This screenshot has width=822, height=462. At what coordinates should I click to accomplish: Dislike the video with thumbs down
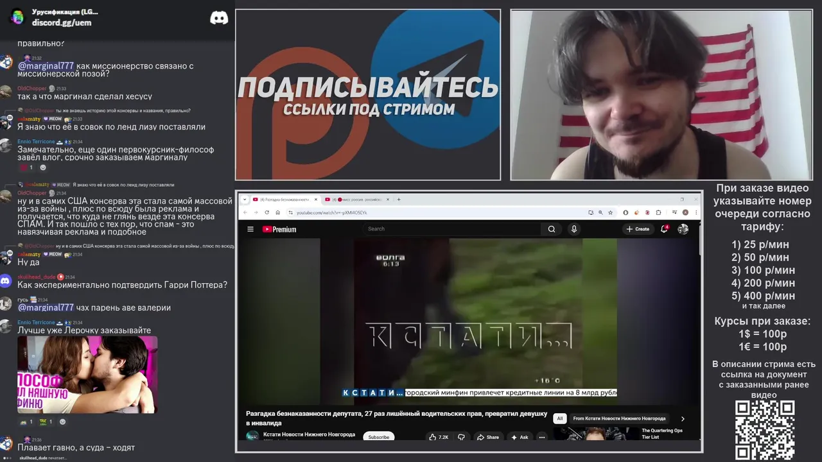[x=461, y=437]
